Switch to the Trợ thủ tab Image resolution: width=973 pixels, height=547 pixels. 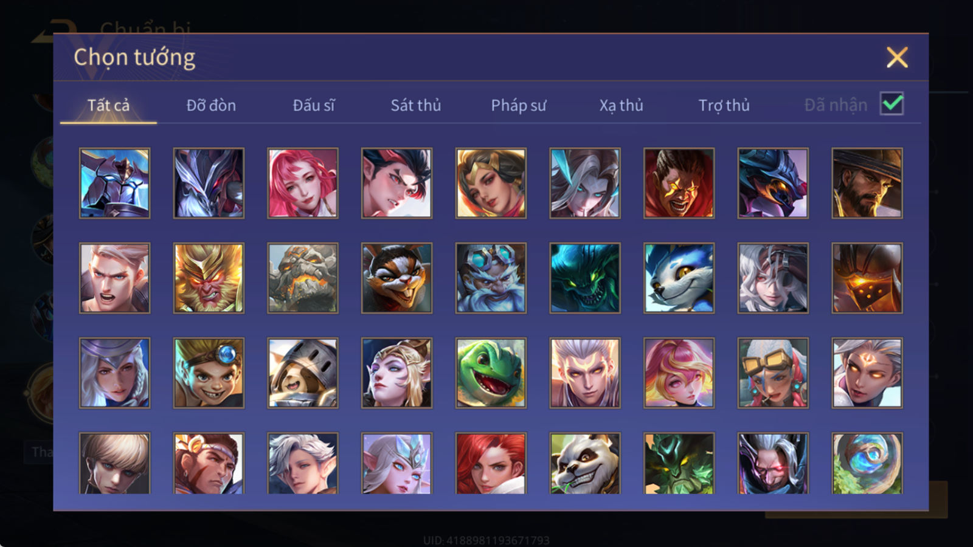click(724, 105)
